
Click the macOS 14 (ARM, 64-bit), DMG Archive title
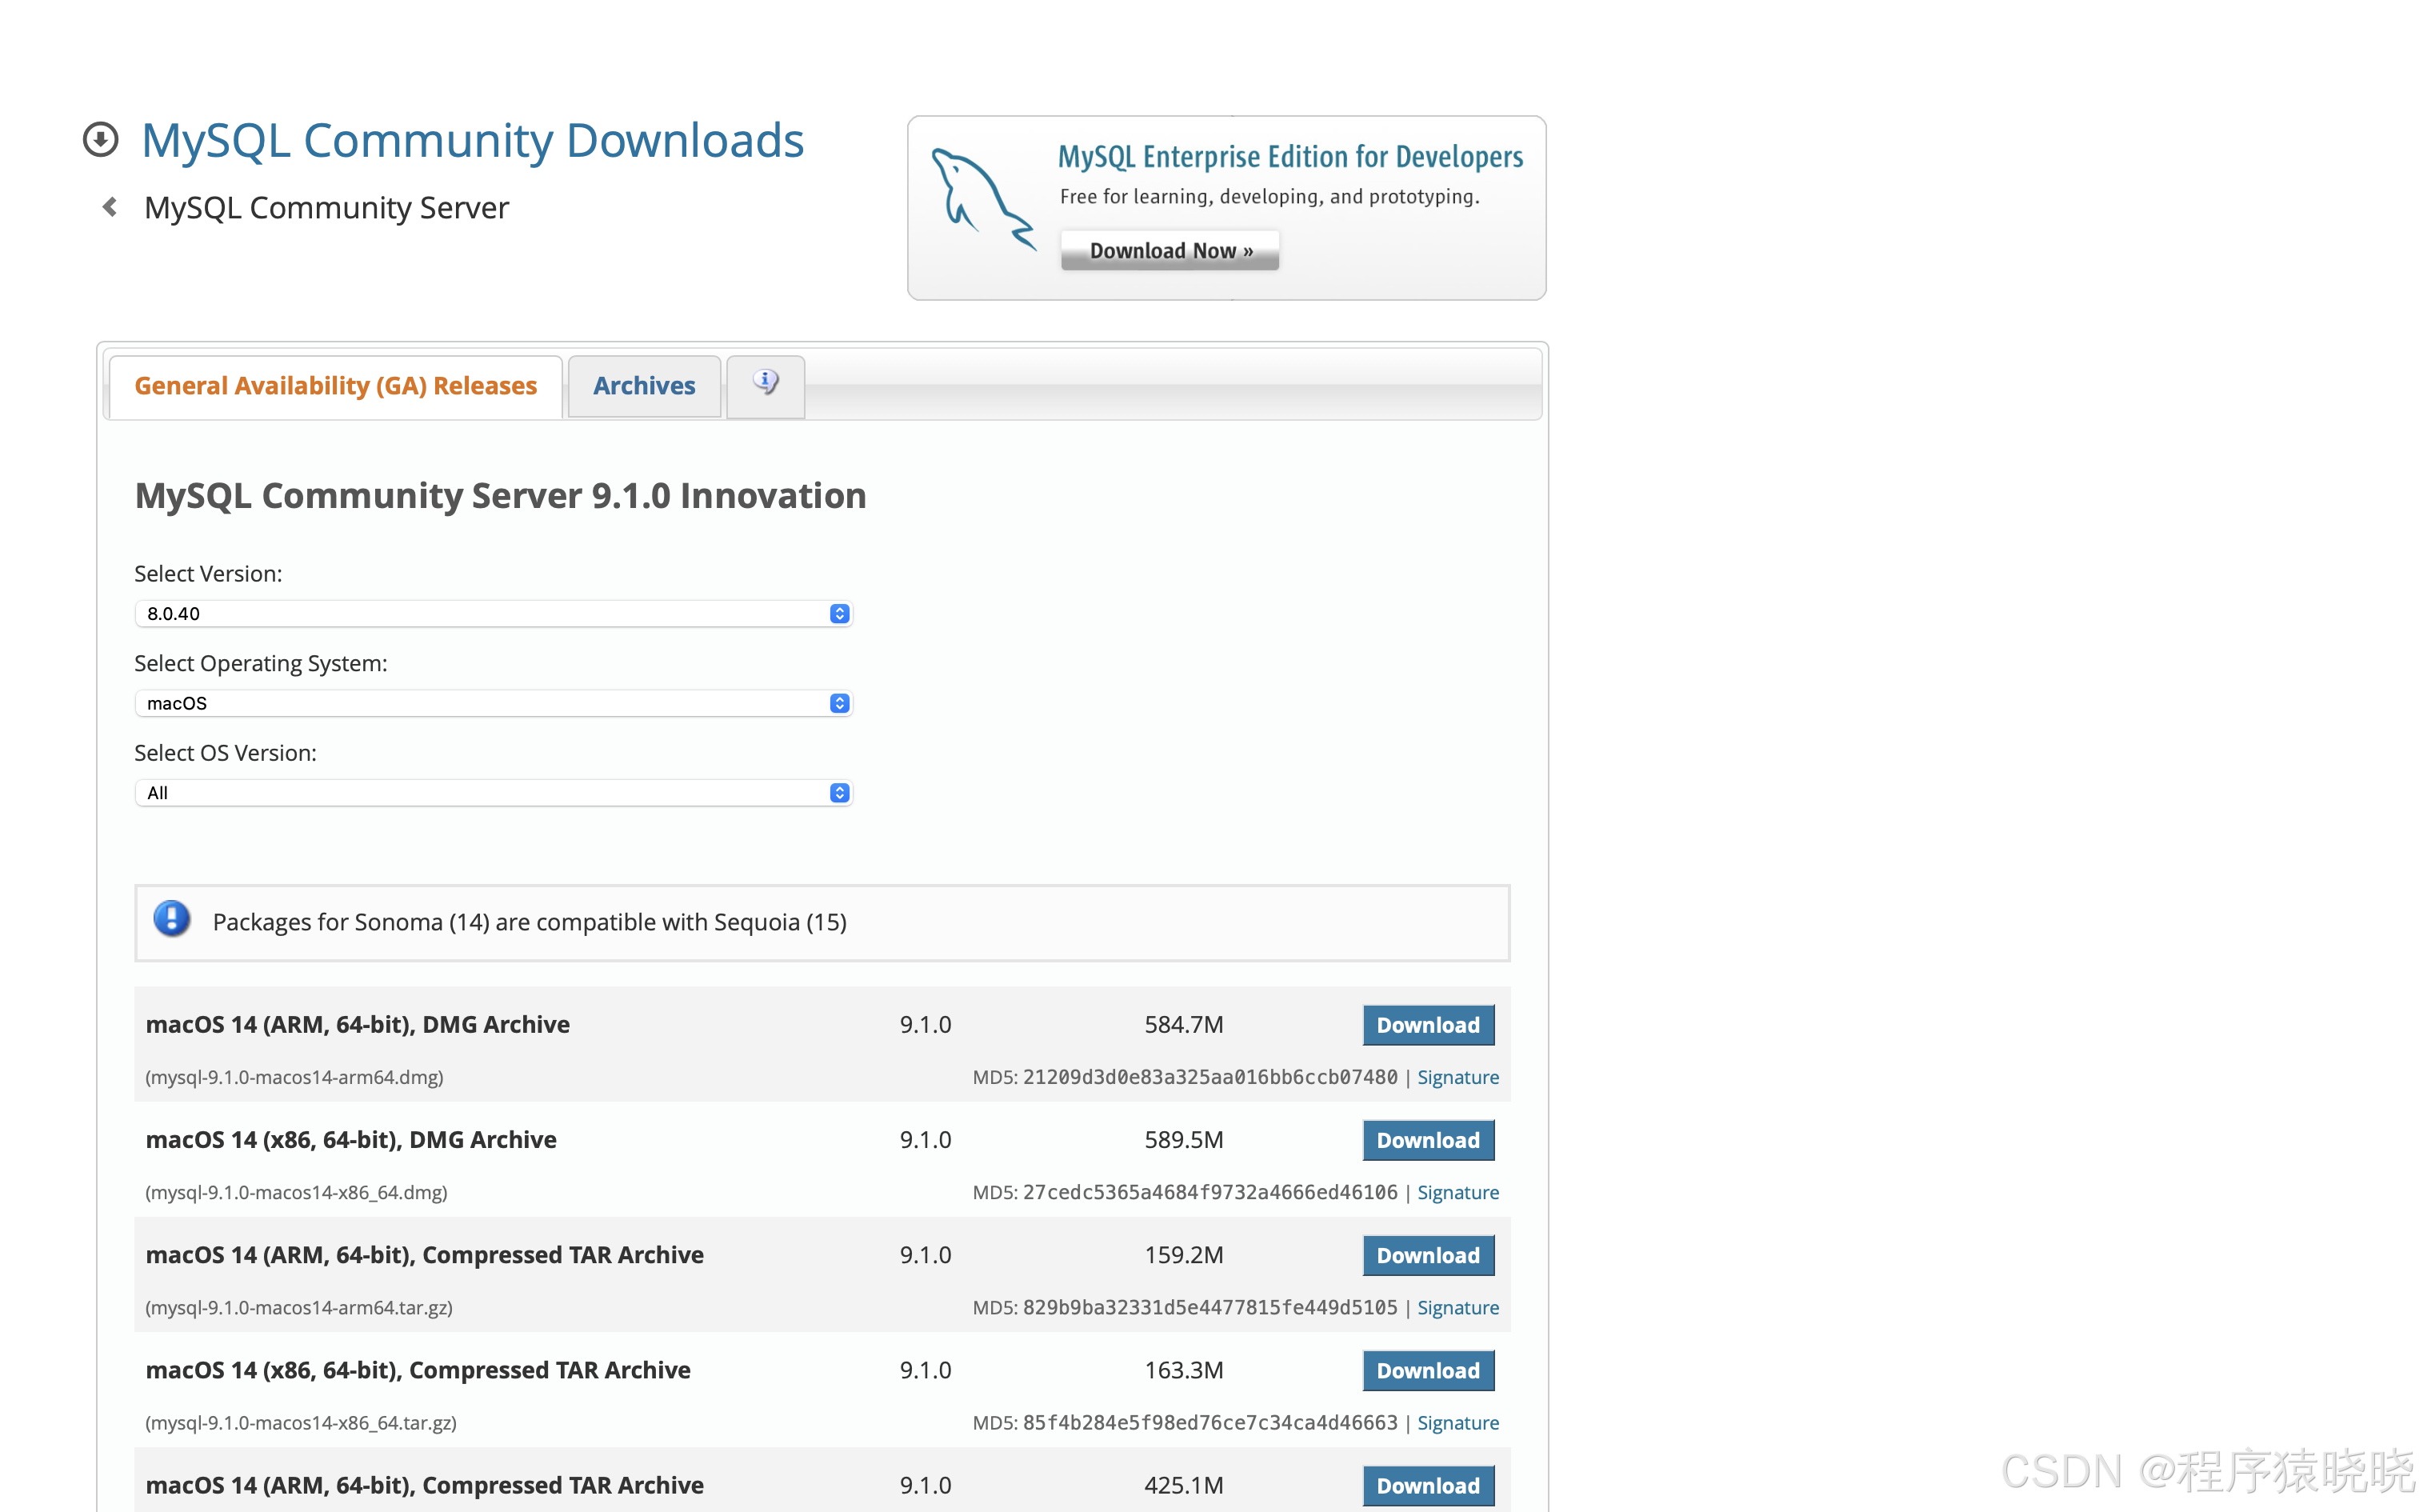(x=358, y=1024)
